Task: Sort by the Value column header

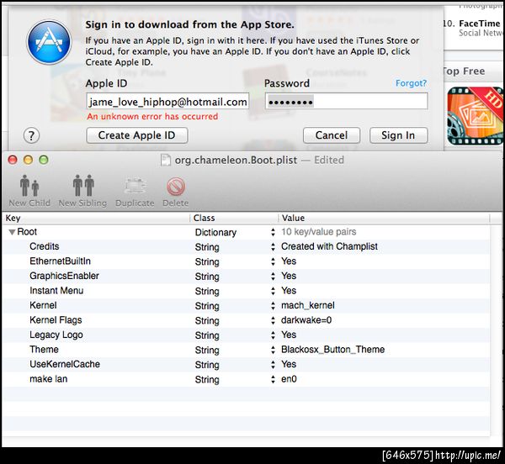Action: 384,218
